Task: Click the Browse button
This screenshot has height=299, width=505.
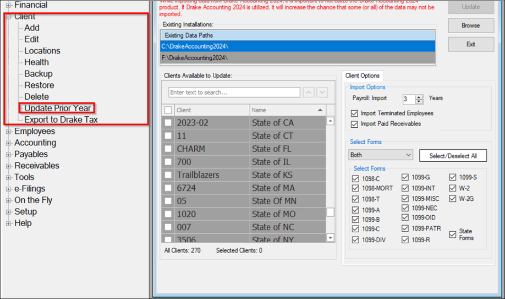Action: (x=471, y=26)
